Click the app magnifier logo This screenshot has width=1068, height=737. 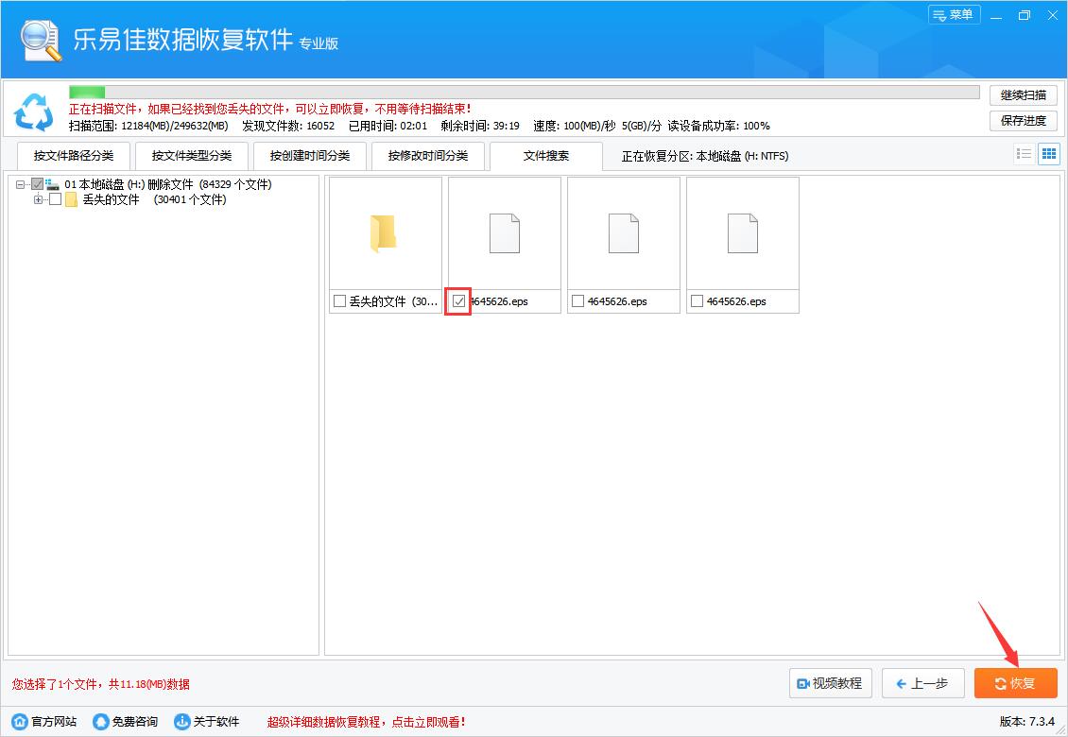click(x=40, y=41)
